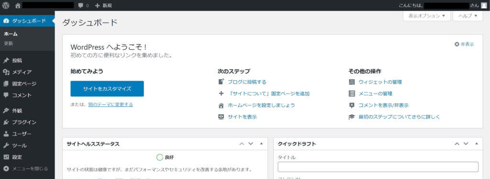Click サイトをカスタマイズ button
The width and height of the screenshot is (490, 179).
[x=107, y=89]
